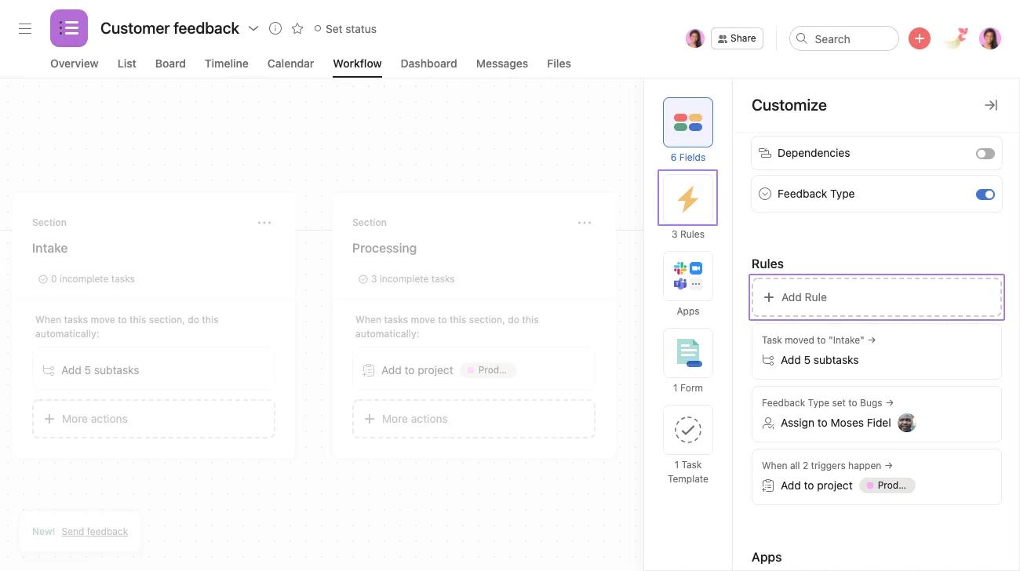Switch to the Timeline tab
This screenshot has width=1020, height=571.
[226, 64]
